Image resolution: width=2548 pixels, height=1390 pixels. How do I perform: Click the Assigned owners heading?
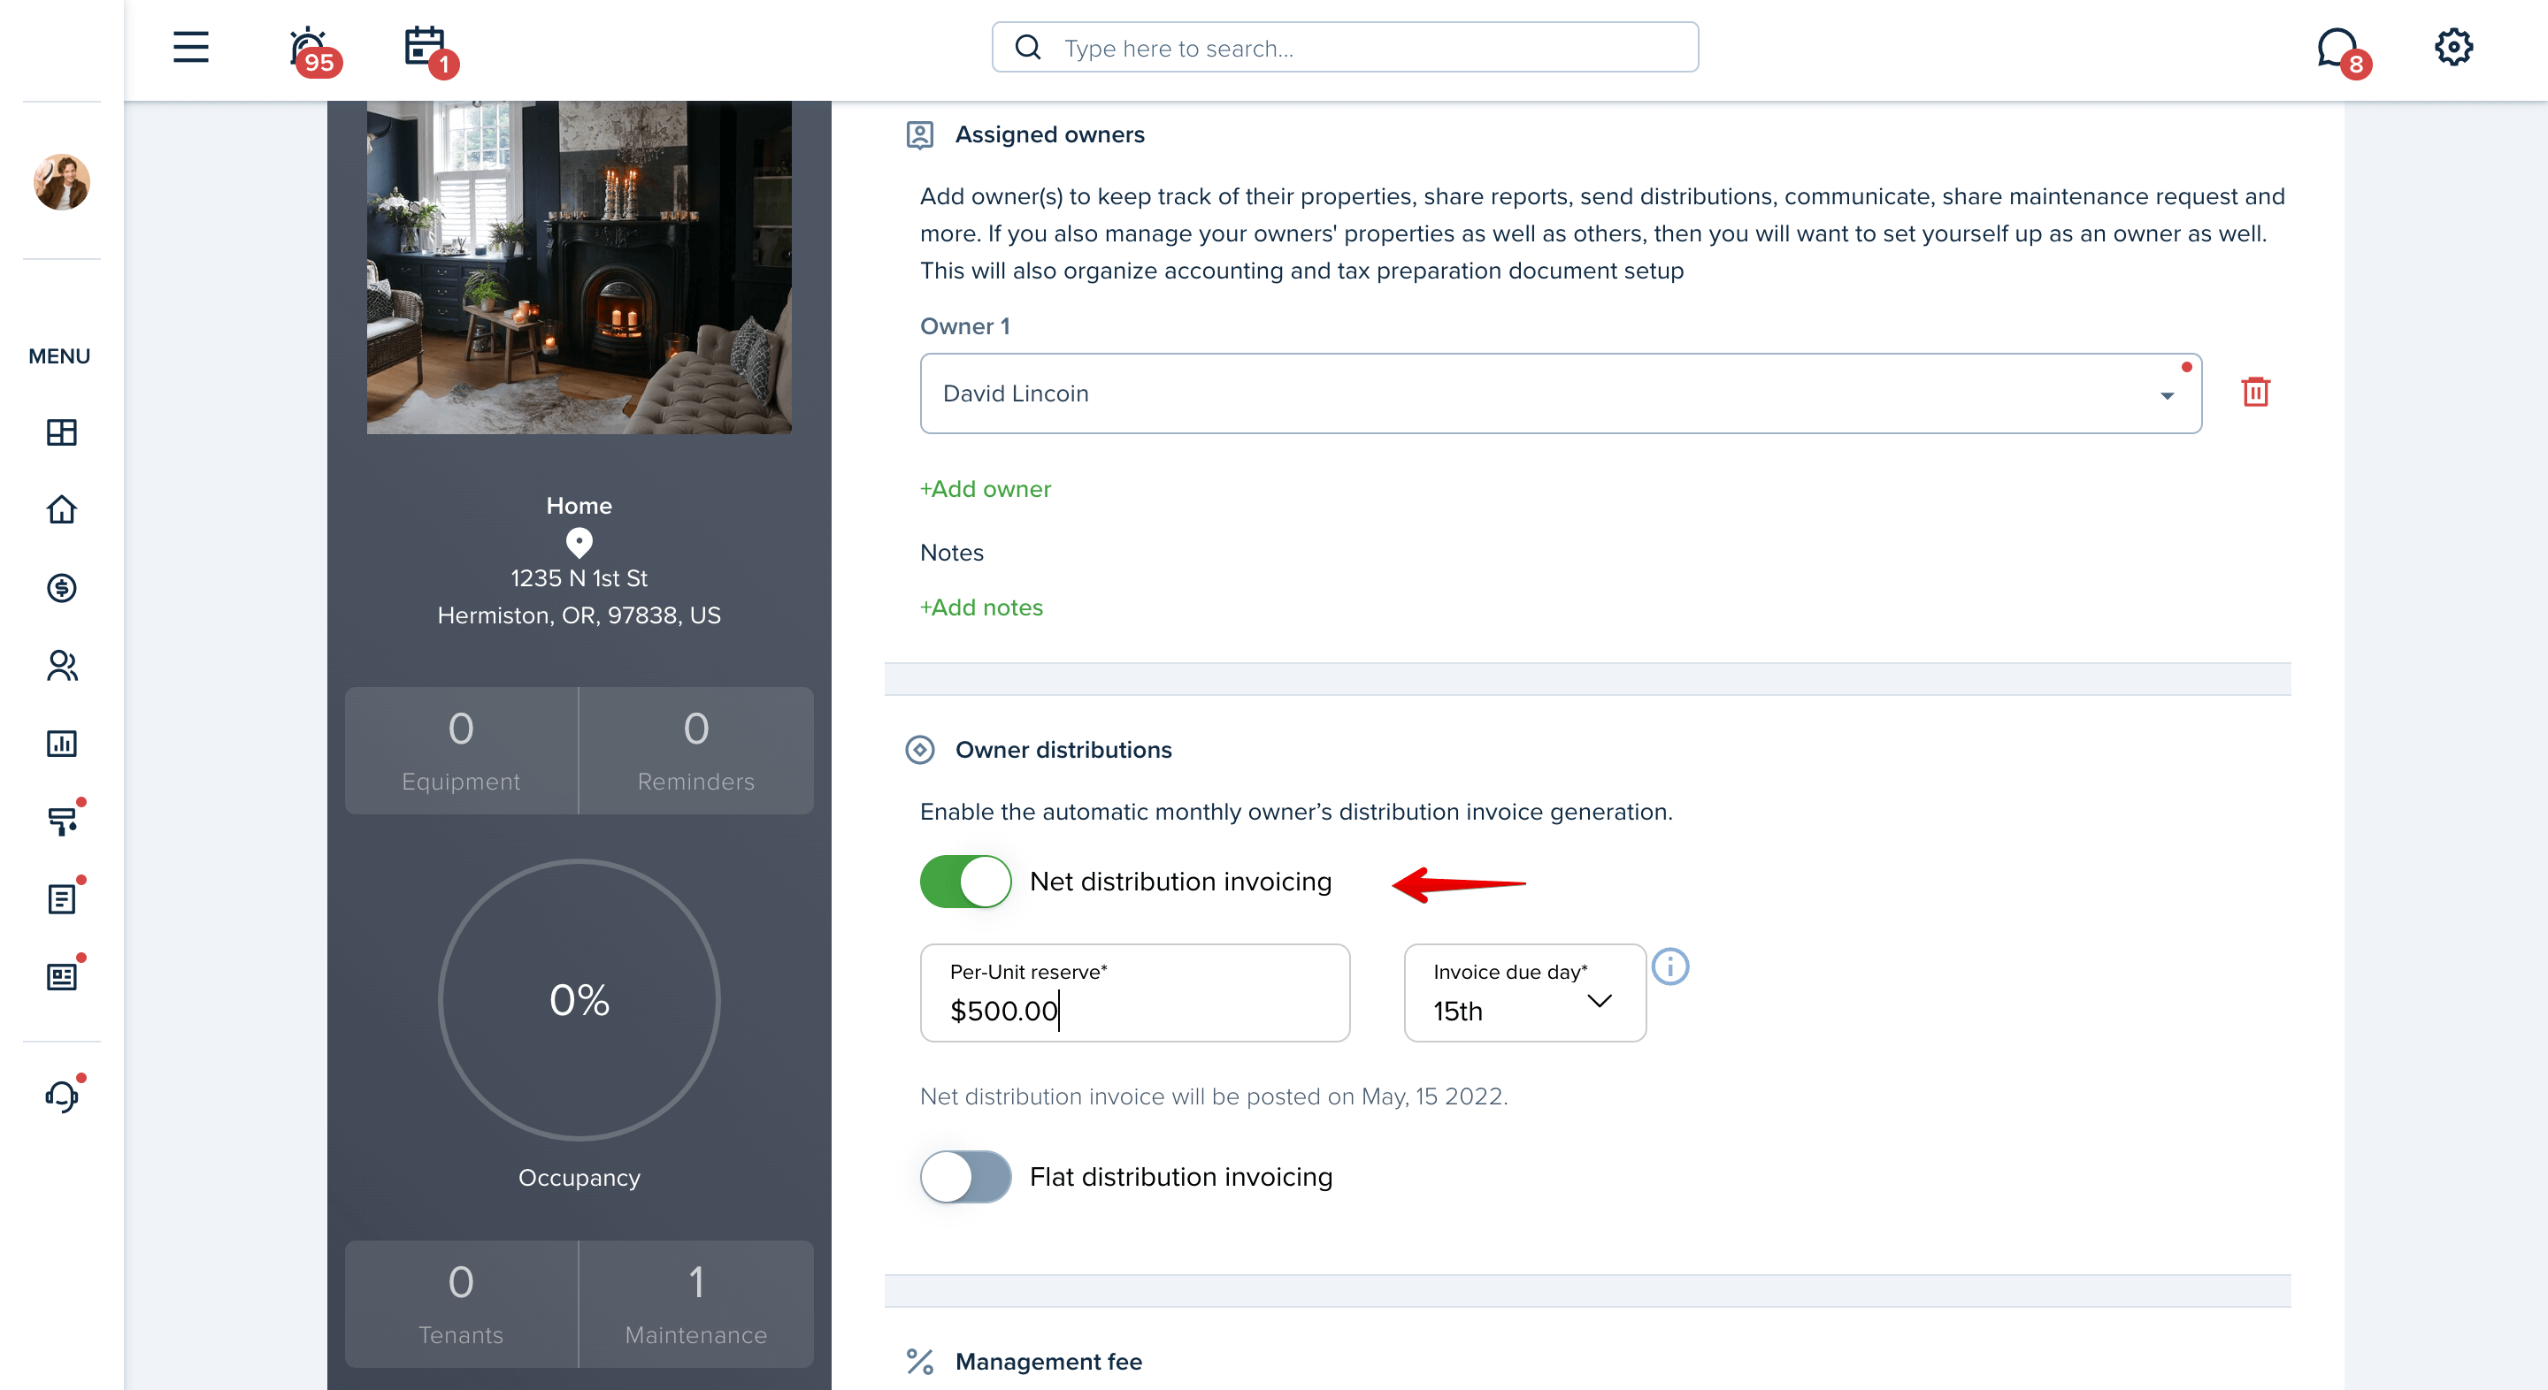tap(1049, 134)
